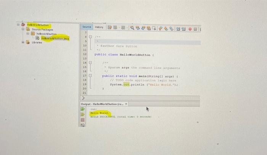Click the helloworldsutton package icon

pyautogui.click(x=33, y=33)
